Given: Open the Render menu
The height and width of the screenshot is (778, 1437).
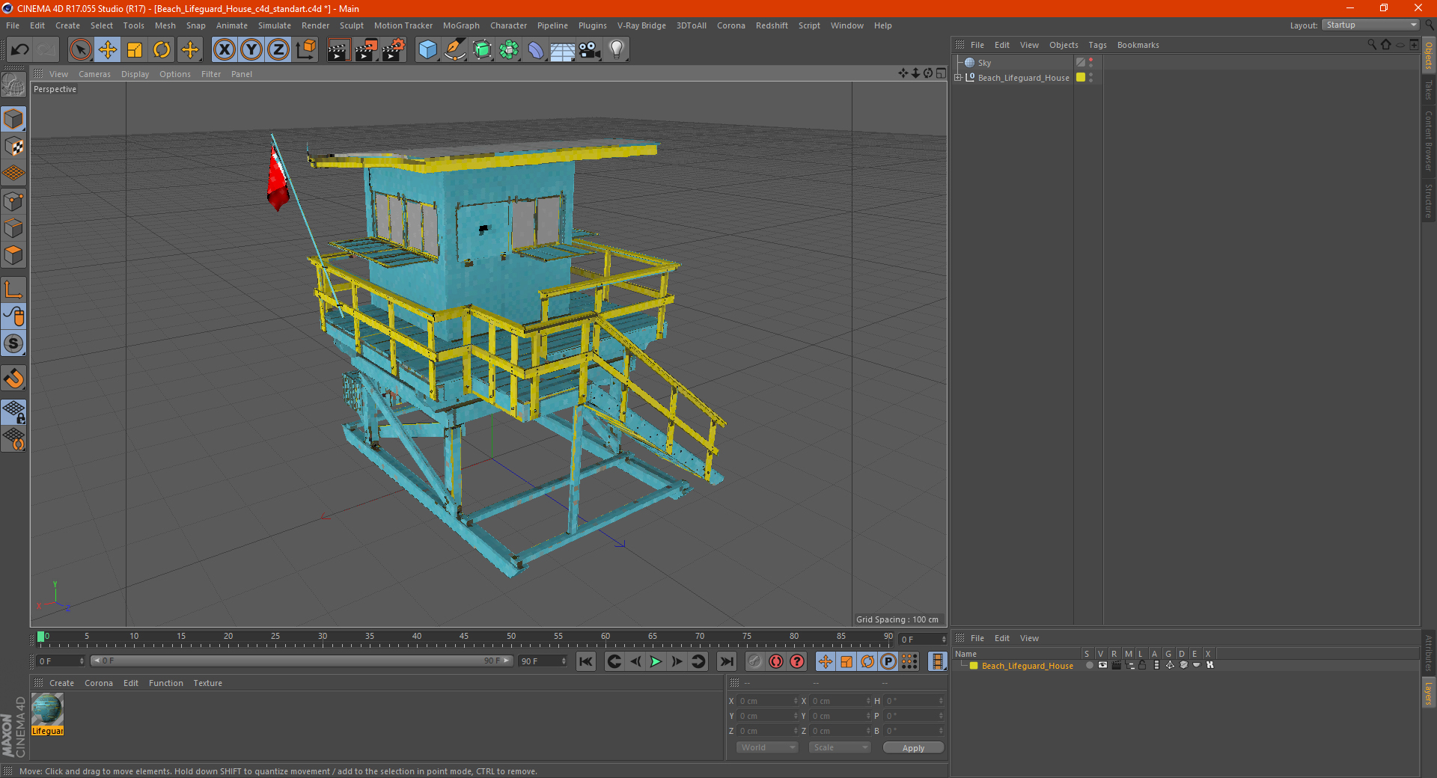Looking at the screenshot, I should pyautogui.click(x=315, y=25).
